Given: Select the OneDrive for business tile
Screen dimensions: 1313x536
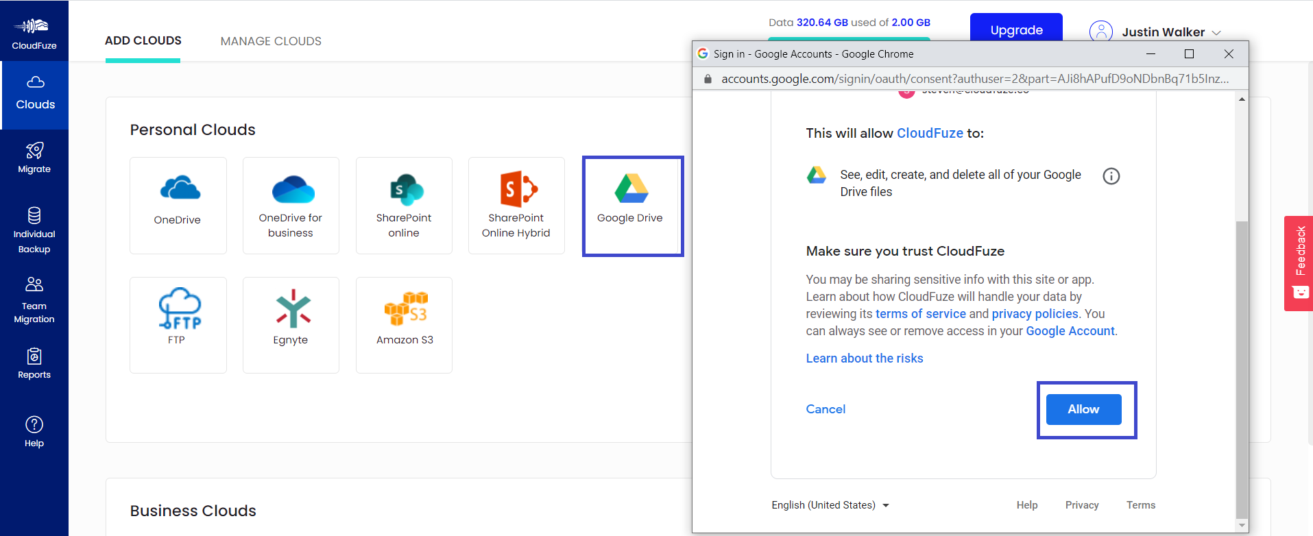Looking at the screenshot, I should 291,206.
